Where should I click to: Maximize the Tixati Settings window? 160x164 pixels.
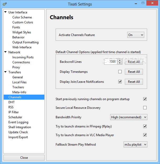[x=143, y=3]
